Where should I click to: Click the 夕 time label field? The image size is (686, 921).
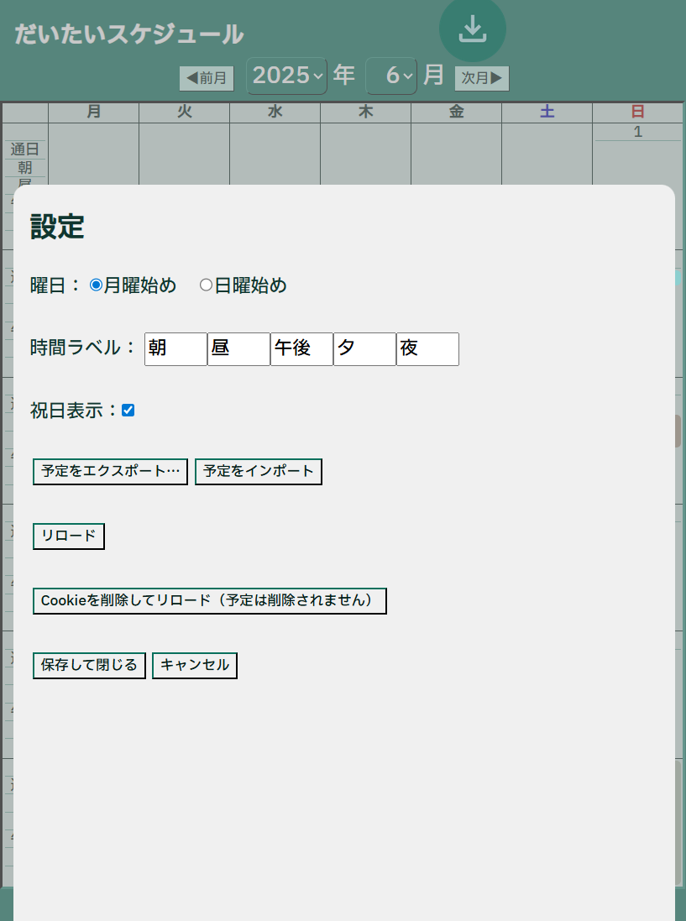pyautogui.click(x=364, y=348)
